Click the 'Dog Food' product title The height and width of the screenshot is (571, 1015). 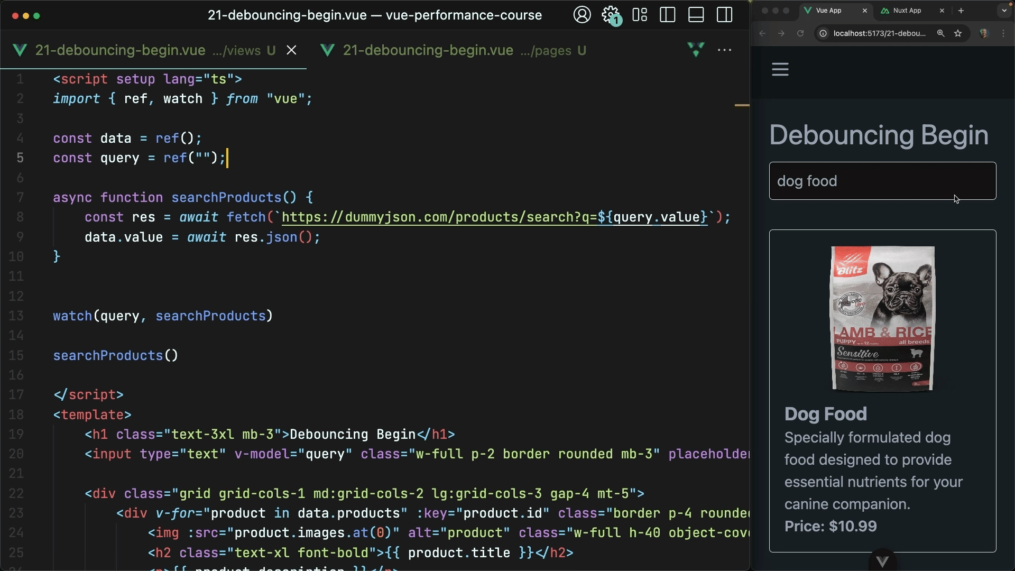coord(826,414)
